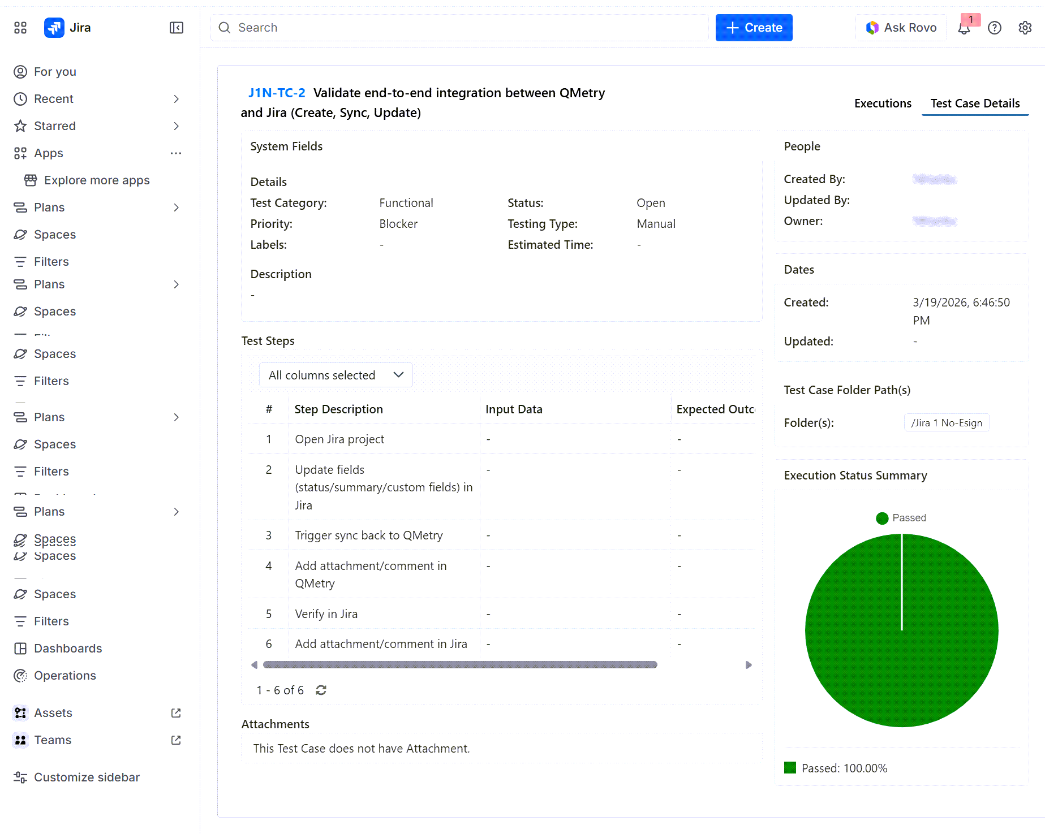Open the app switcher grid icon
The height and width of the screenshot is (834, 1045).
pos(20,28)
